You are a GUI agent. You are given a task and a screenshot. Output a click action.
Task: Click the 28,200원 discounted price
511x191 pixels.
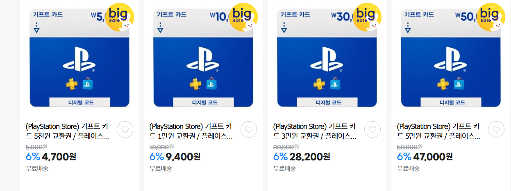(310, 157)
